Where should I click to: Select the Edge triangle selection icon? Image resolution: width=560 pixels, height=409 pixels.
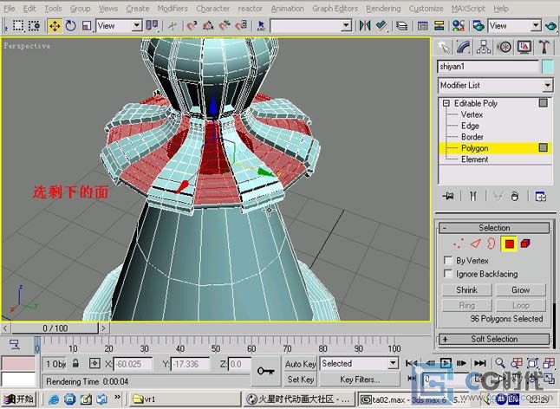click(475, 243)
